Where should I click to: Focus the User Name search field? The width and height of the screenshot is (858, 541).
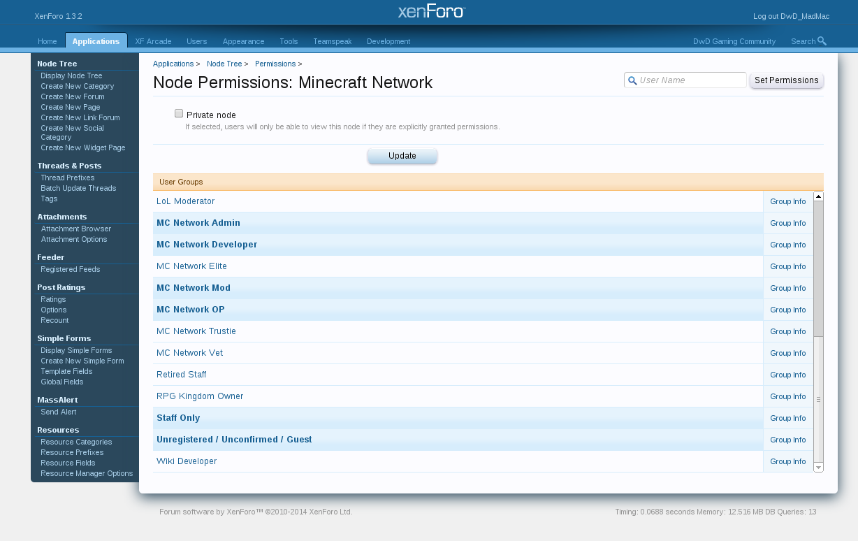click(690, 80)
